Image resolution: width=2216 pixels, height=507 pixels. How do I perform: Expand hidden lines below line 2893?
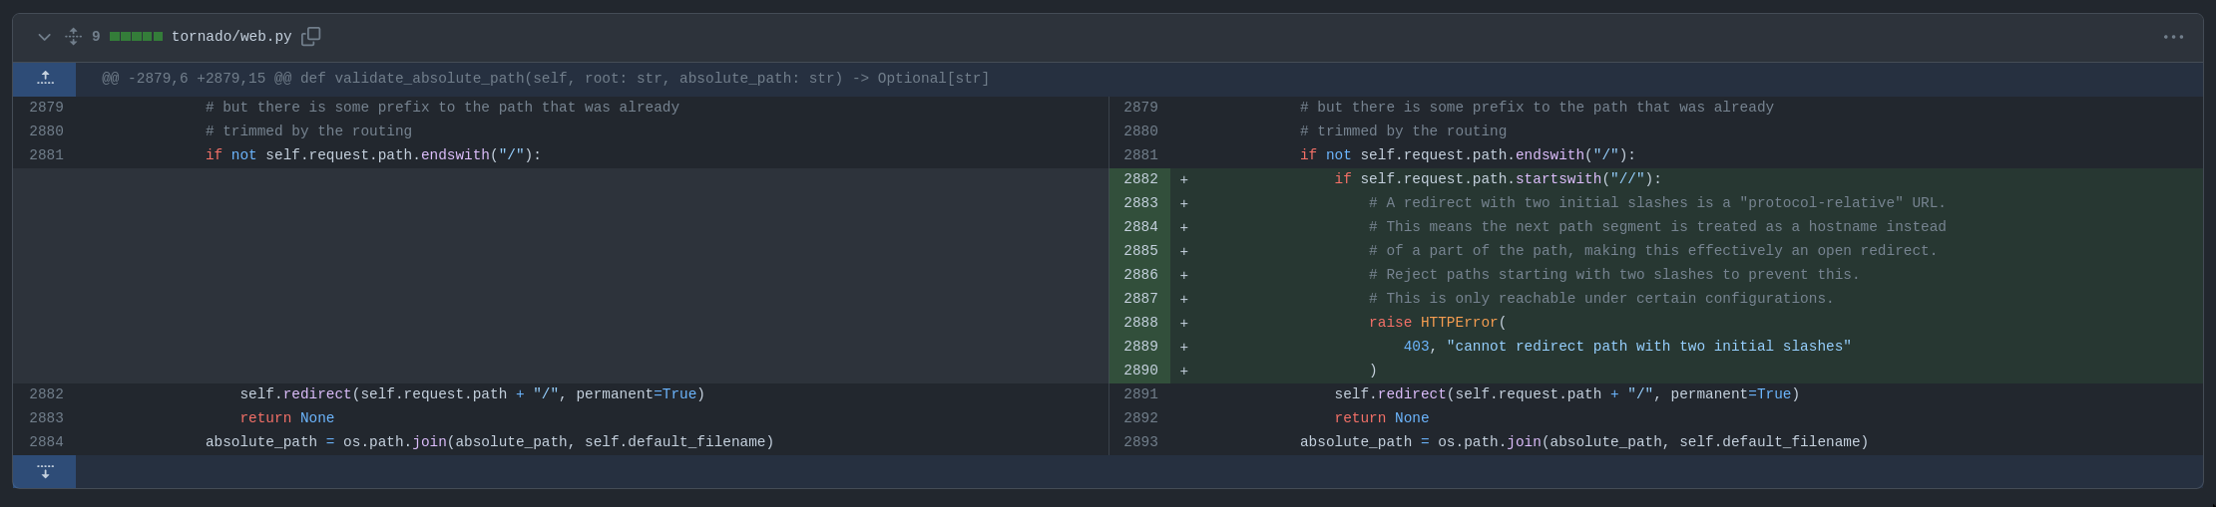click(45, 471)
